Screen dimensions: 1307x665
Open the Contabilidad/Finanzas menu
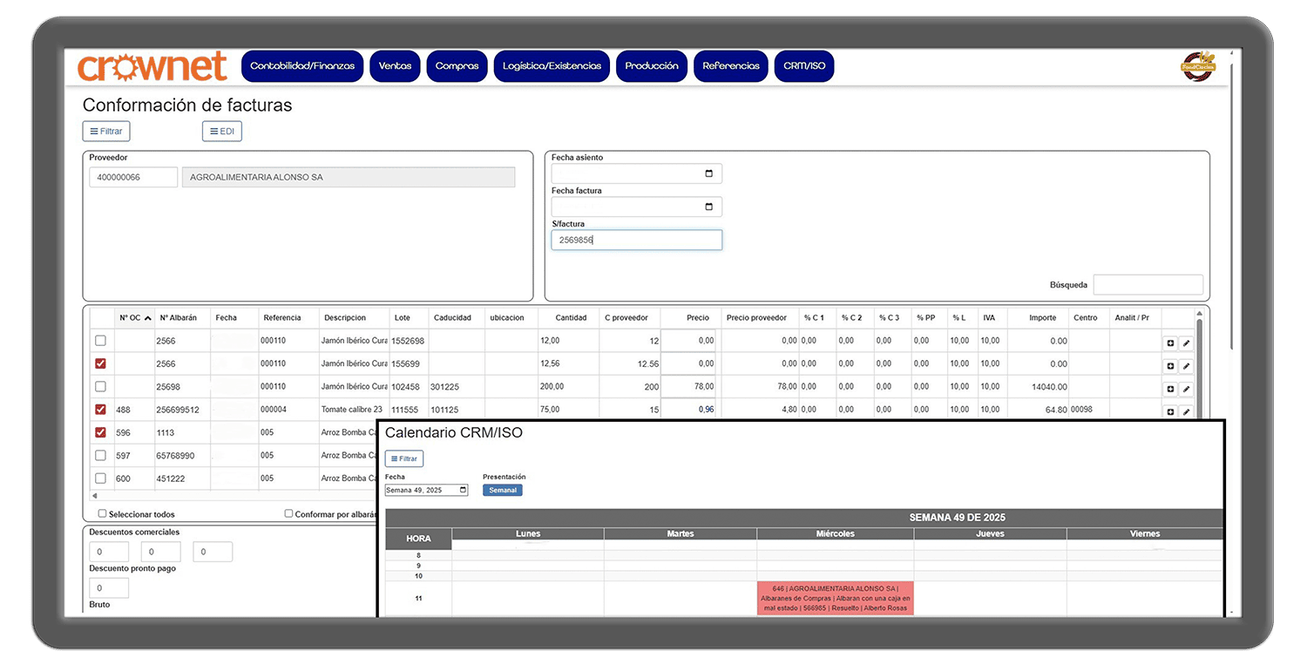pos(302,66)
